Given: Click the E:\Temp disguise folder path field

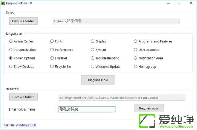Looking at the screenshot, I should (x=116, y=21).
